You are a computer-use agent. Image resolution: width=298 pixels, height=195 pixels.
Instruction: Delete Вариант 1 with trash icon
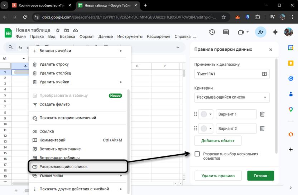pyautogui.click(x=262, y=114)
